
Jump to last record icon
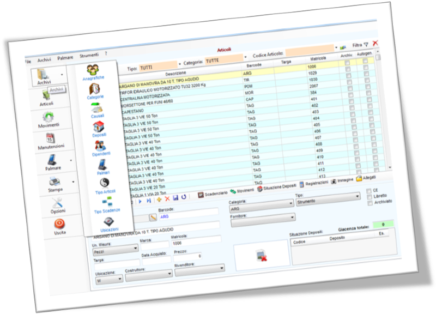149,200
